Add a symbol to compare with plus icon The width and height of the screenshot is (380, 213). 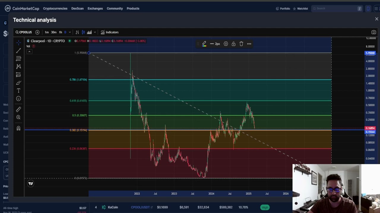(x=37, y=32)
